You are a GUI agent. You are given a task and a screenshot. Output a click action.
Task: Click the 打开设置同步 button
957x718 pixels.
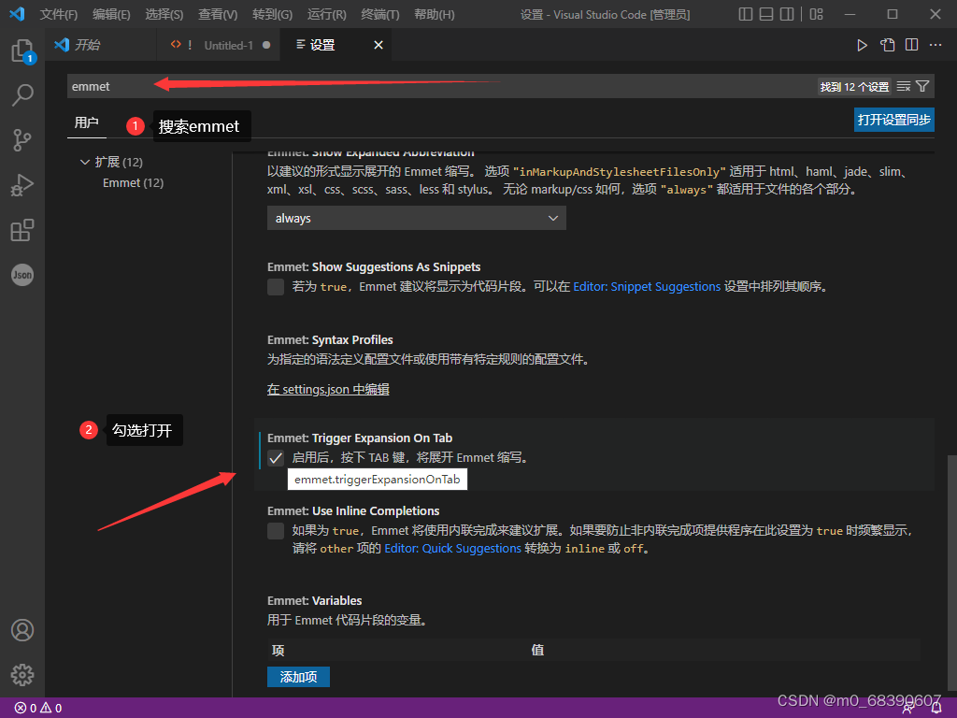pos(894,120)
